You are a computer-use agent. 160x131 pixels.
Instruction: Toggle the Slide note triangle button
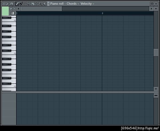point(11,9)
